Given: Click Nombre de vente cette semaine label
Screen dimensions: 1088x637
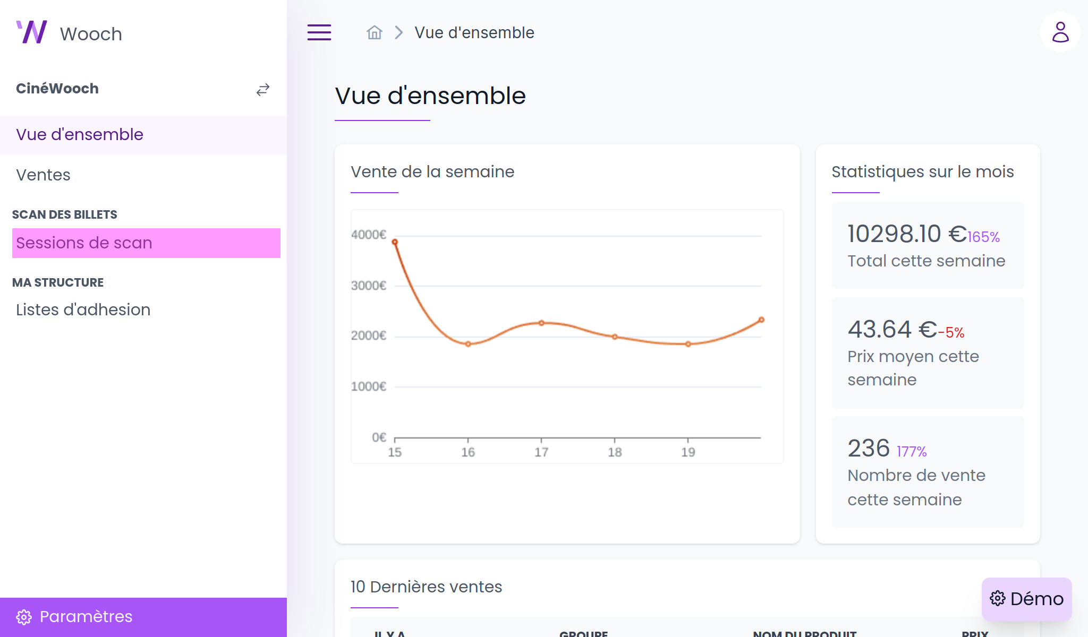Looking at the screenshot, I should point(916,487).
